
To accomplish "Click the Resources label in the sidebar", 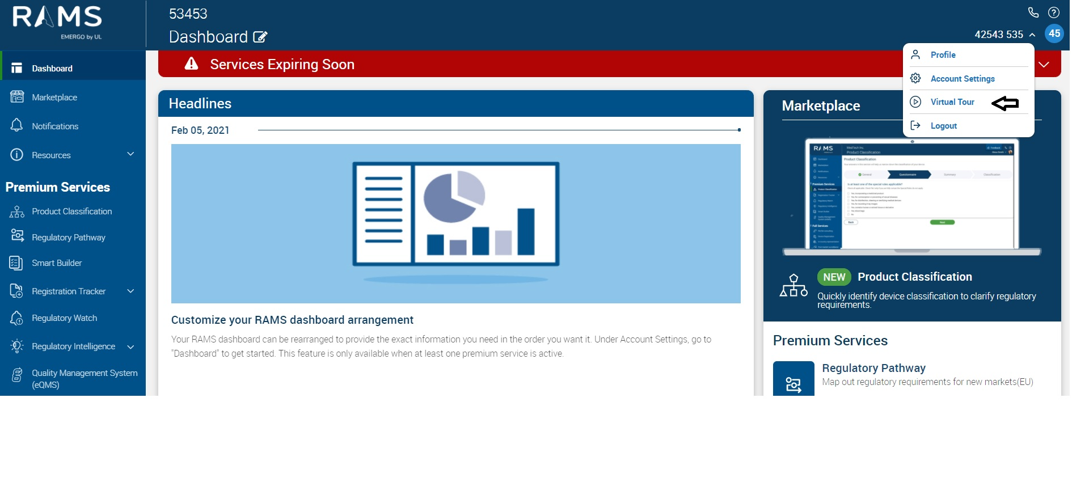I will (51, 155).
